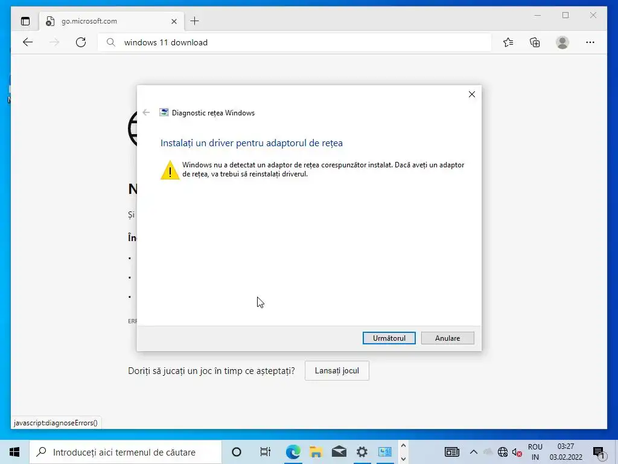
Task: Maximize the Edge window
Action: tap(565, 15)
